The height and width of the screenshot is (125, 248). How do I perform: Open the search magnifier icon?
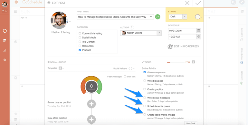tap(233, 2)
